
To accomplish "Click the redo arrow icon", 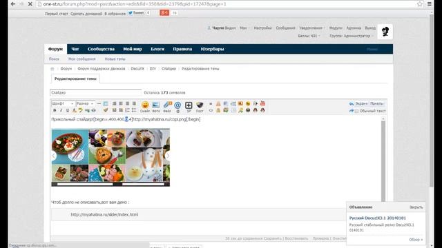I will click(352, 111).
